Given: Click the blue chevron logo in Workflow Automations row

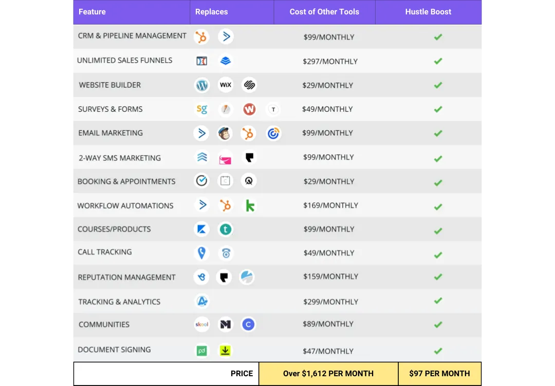Looking at the screenshot, I should tap(202, 205).
